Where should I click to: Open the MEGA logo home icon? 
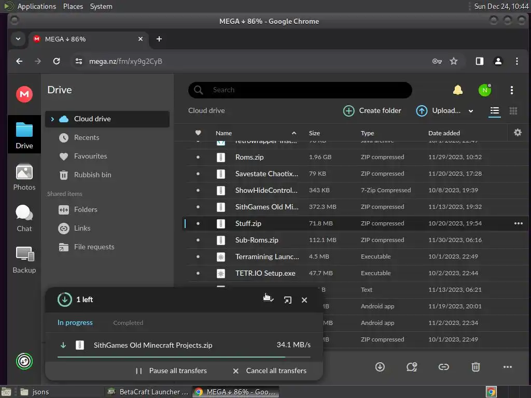[x=24, y=94]
